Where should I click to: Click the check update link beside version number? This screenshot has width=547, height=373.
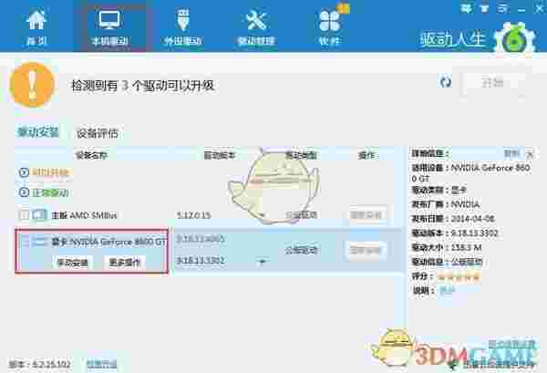[x=102, y=364]
